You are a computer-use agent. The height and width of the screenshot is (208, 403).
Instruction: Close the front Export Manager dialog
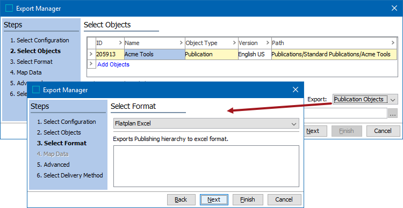[x=296, y=90]
